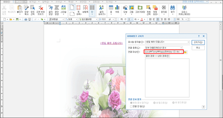Open the Table (표) insert icon

coord(111,8)
